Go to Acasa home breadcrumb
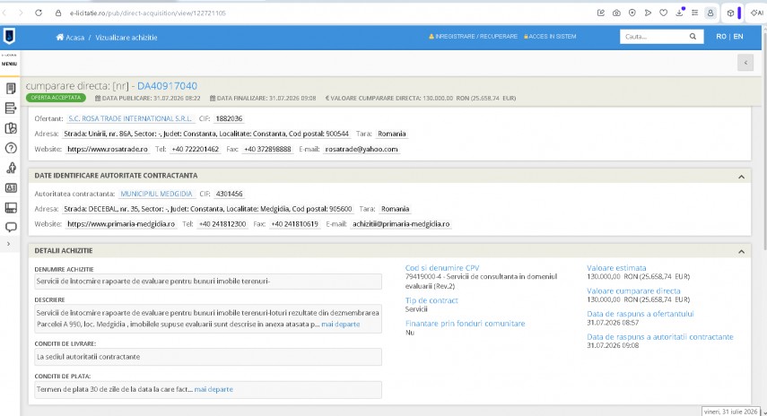 [70, 37]
